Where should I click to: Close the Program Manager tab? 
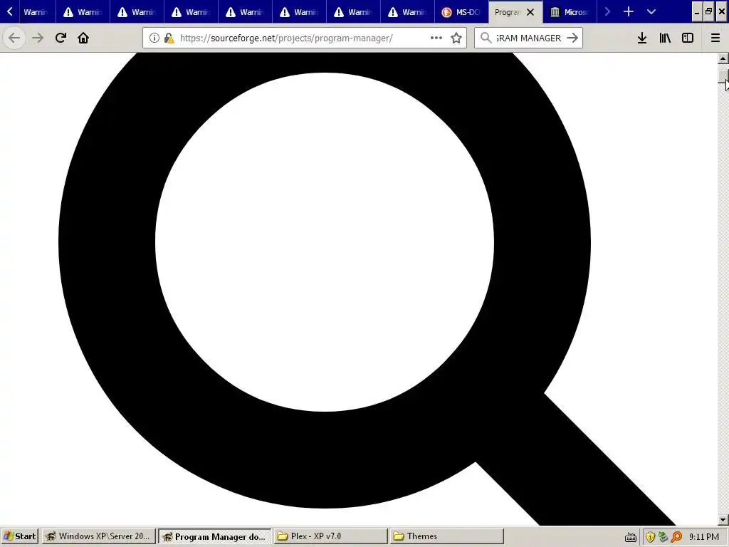(530, 12)
